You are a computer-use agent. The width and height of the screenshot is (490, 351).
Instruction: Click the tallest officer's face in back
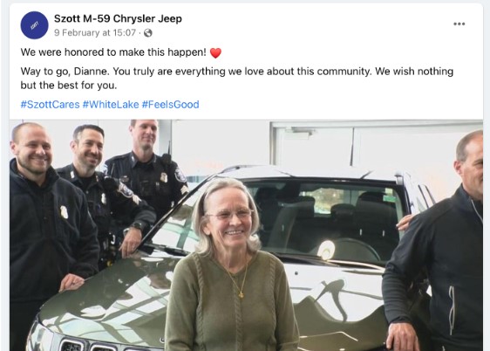click(146, 134)
